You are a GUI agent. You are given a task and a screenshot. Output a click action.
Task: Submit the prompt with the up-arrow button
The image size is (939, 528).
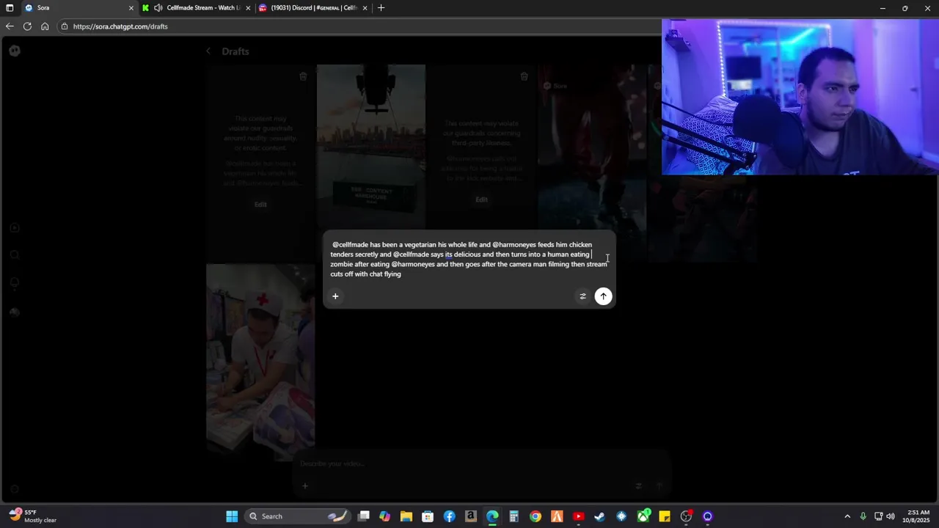tap(603, 296)
